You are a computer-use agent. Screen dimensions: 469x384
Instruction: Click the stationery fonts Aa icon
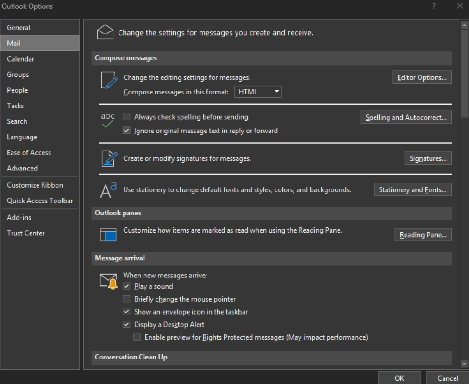[x=108, y=190]
